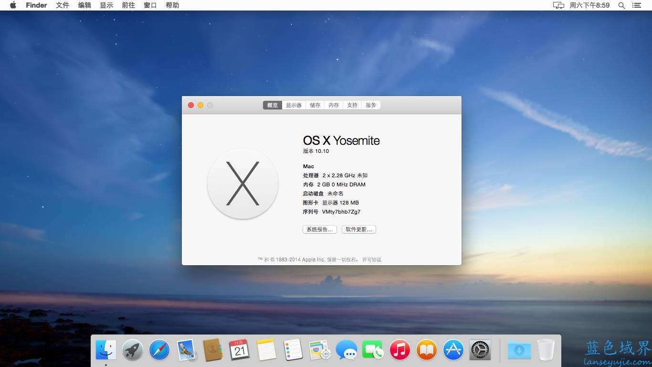Open Messages speech bubble icon

[x=347, y=350]
